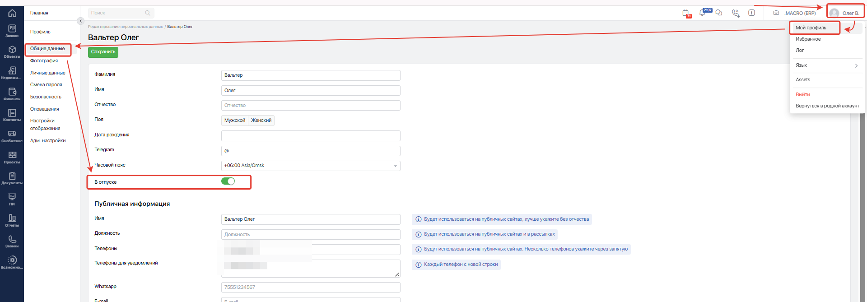Open the calendar icon with badge 71
Screen dimensions: 867x302
686,13
